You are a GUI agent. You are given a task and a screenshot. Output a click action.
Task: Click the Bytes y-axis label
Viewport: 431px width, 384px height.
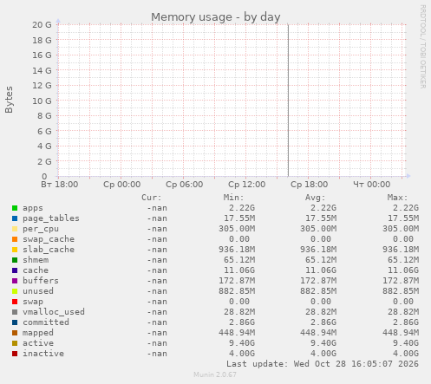(x=9, y=100)
